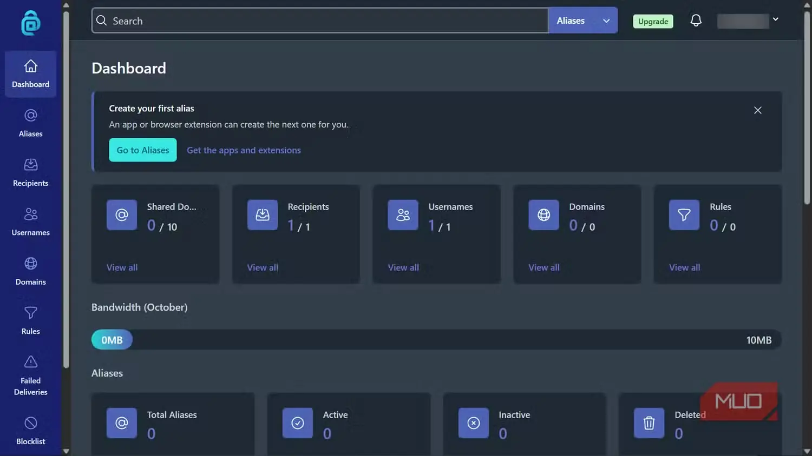Click the Upgrade button

click(x=653, y=21)
